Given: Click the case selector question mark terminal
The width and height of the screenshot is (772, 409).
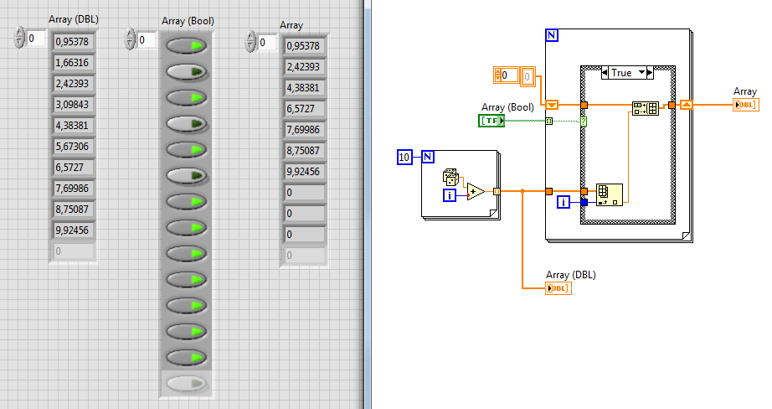Looking at the screenshot, I should click(x=584, y=122).
